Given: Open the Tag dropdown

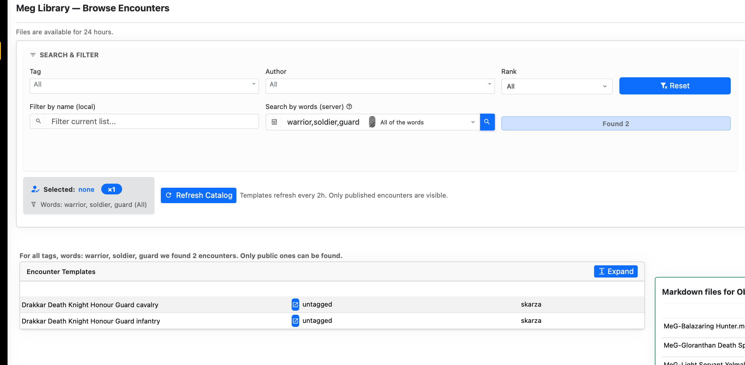Looking at the screenshot, I should [144, 86].
